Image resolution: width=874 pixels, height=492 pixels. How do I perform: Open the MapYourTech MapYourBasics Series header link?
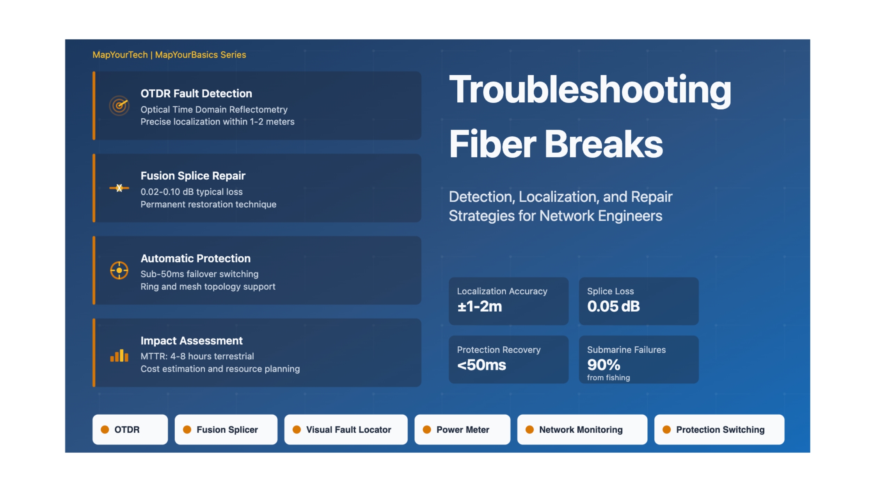(x=169, y=55)
